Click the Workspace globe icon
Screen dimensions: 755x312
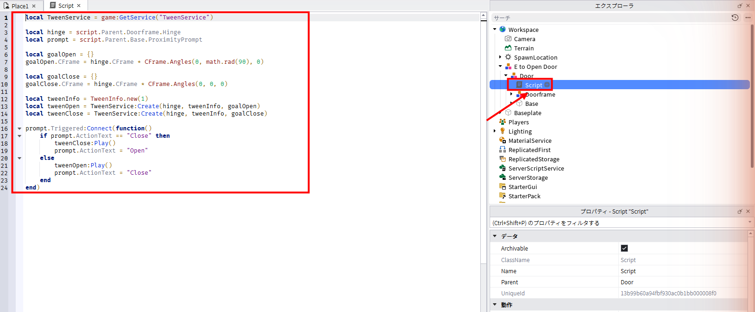tap(503, 30)
